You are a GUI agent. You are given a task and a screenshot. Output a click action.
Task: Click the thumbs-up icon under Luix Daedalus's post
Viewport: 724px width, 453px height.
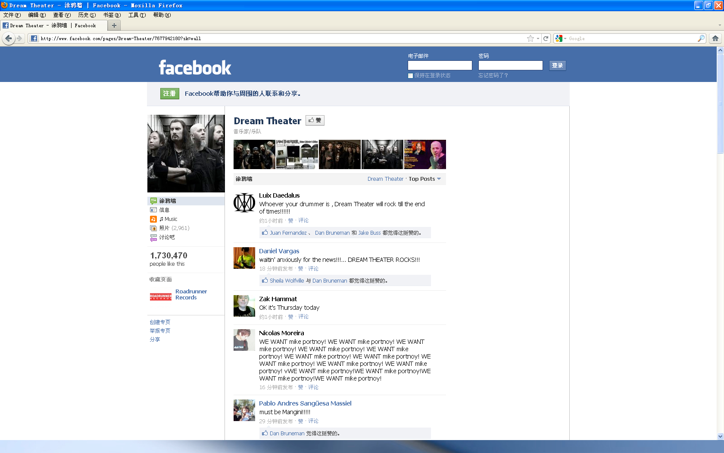click(265, 233)
